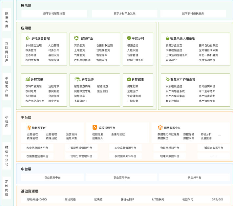This screenshot has height=206, width=233.
Task: Click 民宿预定管理 text item
Action: (x=82, y=91)
